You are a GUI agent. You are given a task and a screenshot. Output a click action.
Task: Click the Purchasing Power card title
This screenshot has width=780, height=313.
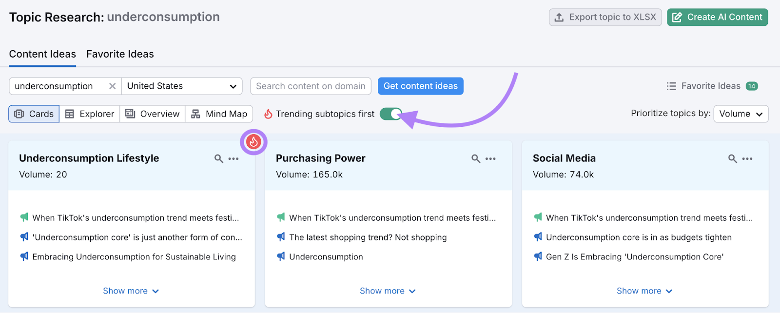click(321, 158)
